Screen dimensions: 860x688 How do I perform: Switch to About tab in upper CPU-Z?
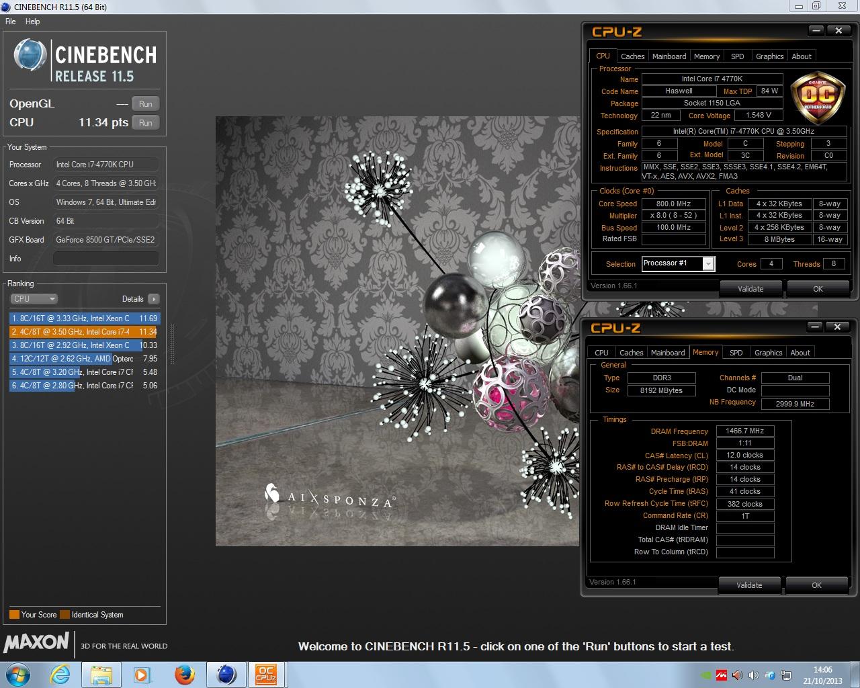[x=802, y=56]
